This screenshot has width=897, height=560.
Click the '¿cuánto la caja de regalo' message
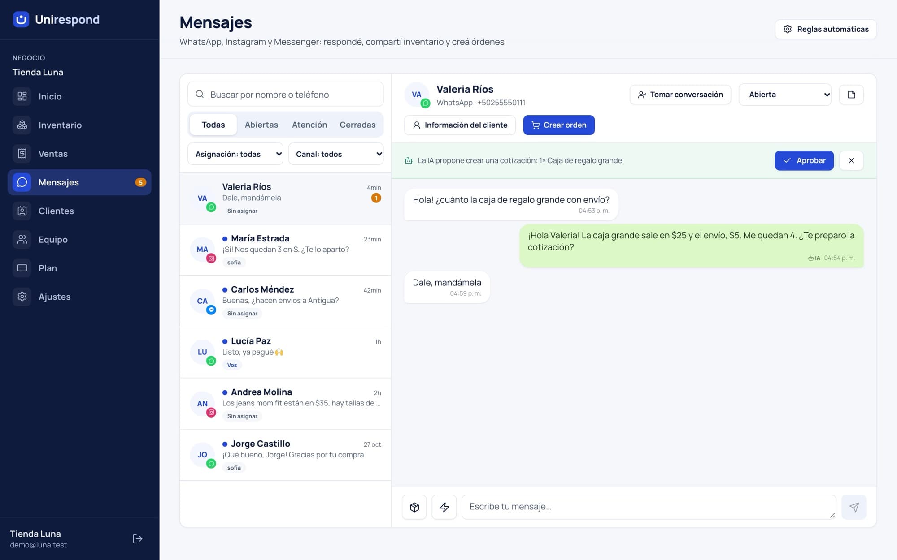pos(511,204)
